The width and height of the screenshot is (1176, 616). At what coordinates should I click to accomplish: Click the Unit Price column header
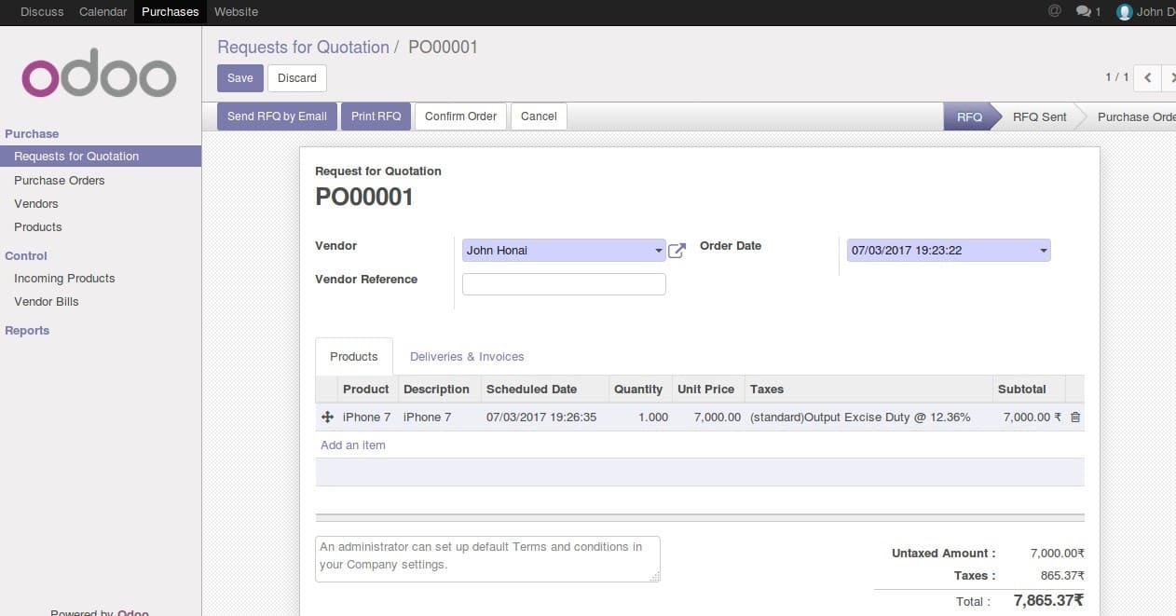706,390
